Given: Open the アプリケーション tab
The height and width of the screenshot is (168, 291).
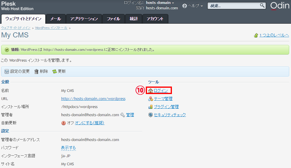Looking at the screenshot, I should (x=84, y=19).
